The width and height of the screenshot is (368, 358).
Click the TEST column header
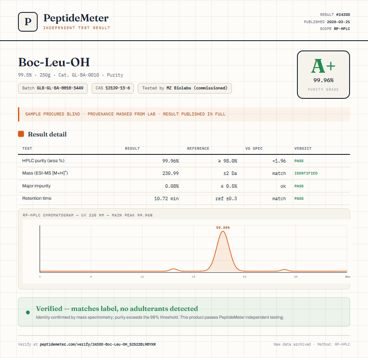point(27,148)
